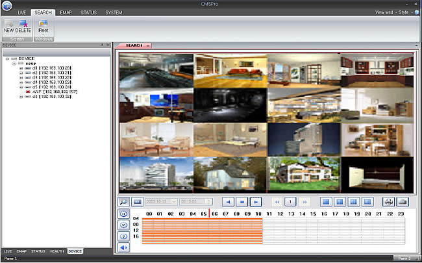
Task: Switch to the LIVE ribbon tab
Action: pyautogui.click(x=22, y=12)
